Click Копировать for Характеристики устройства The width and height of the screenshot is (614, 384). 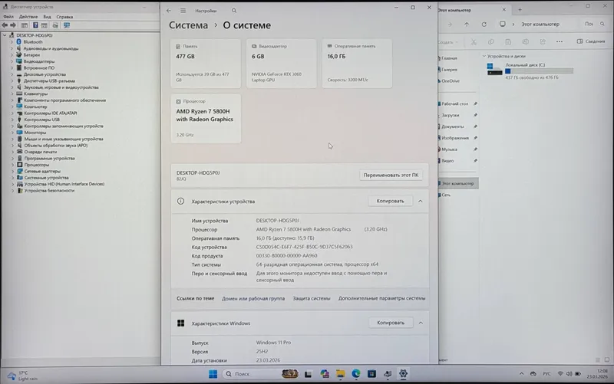click(x=390, y=201)
